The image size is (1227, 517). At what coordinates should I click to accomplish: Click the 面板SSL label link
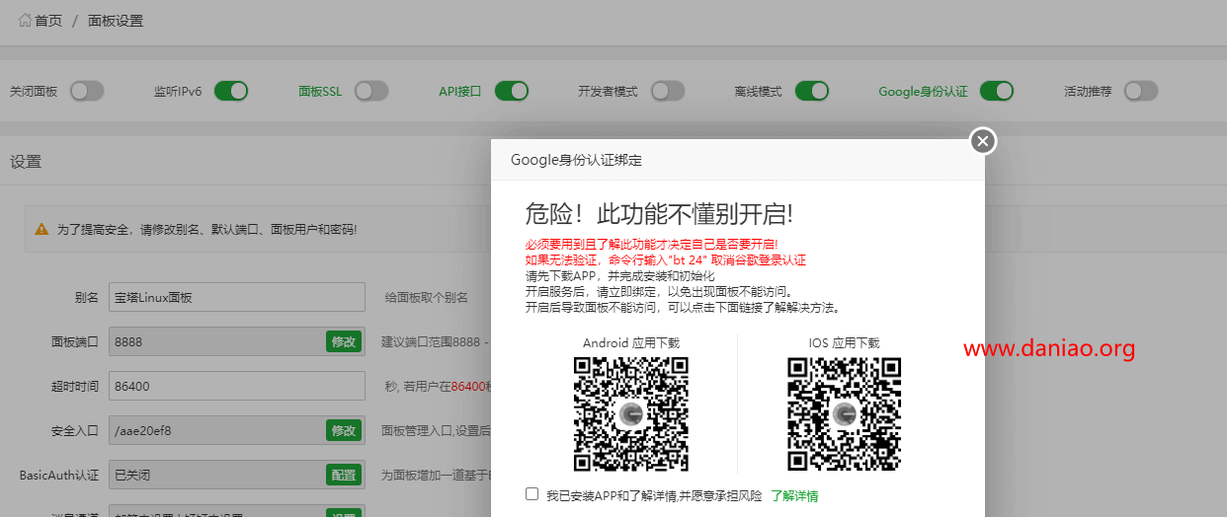click(320, 92)
